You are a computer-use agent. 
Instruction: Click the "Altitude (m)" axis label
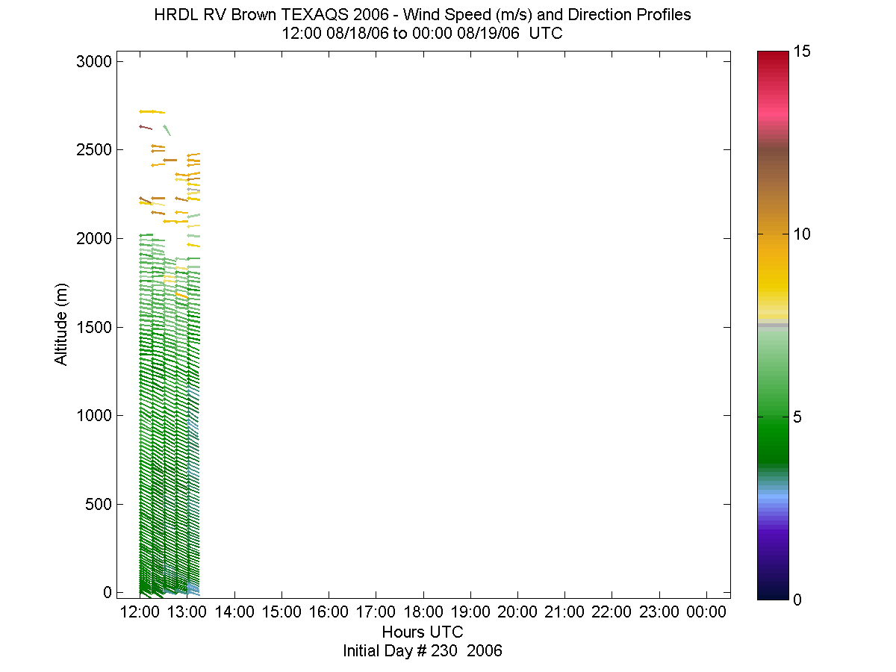point(60,324)
